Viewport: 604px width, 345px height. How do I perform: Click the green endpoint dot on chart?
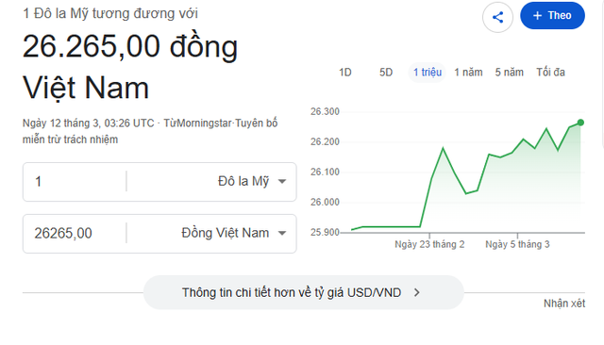[x=580, y=123]
